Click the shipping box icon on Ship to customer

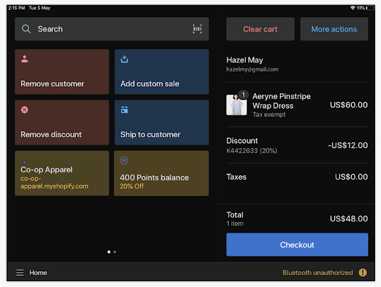(x=124, y=110)
